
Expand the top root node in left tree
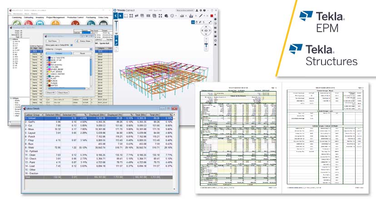tap(11, 39)
